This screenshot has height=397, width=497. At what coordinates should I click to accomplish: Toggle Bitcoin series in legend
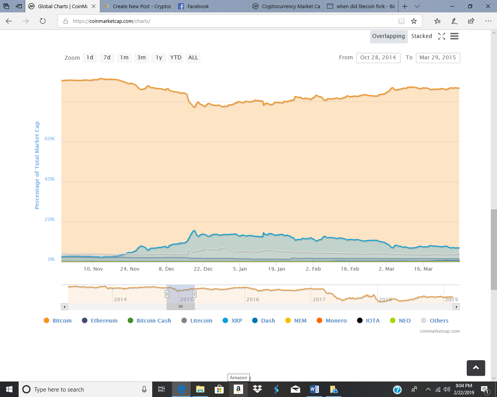[x=57, y=321]
